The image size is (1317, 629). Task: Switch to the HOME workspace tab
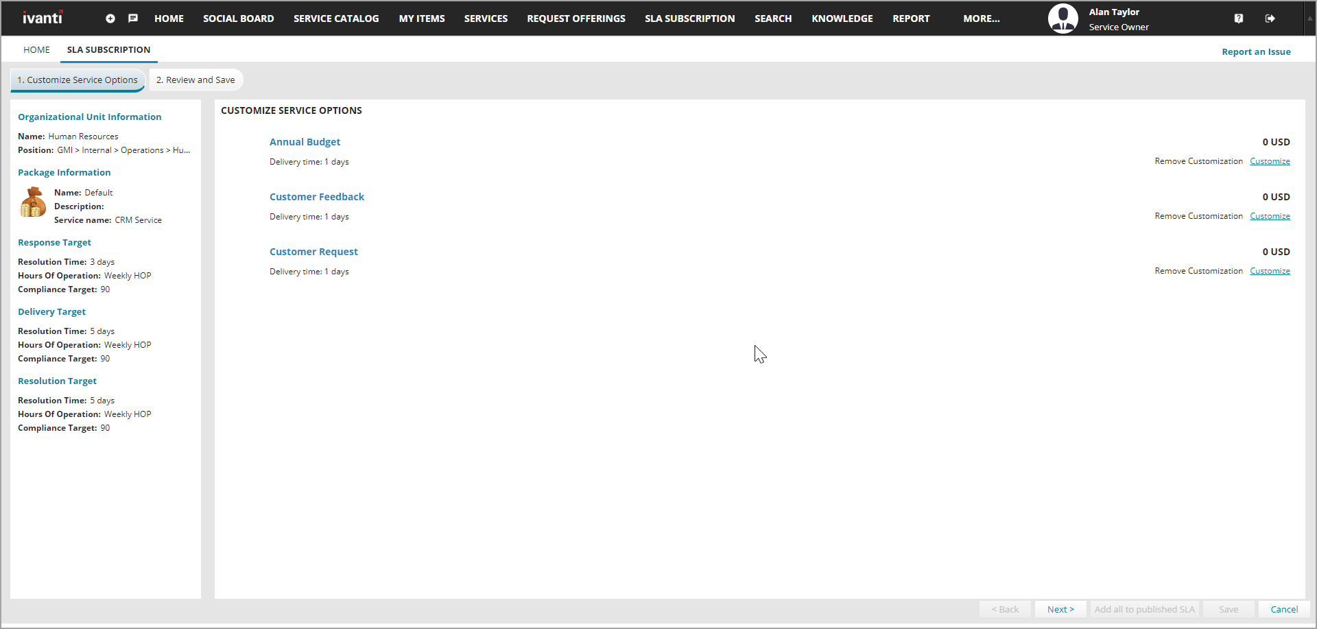(x=36, y=49)
